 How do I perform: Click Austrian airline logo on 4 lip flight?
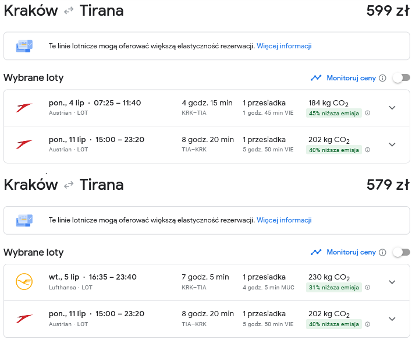pyautogui.click(x=24, y=108)
